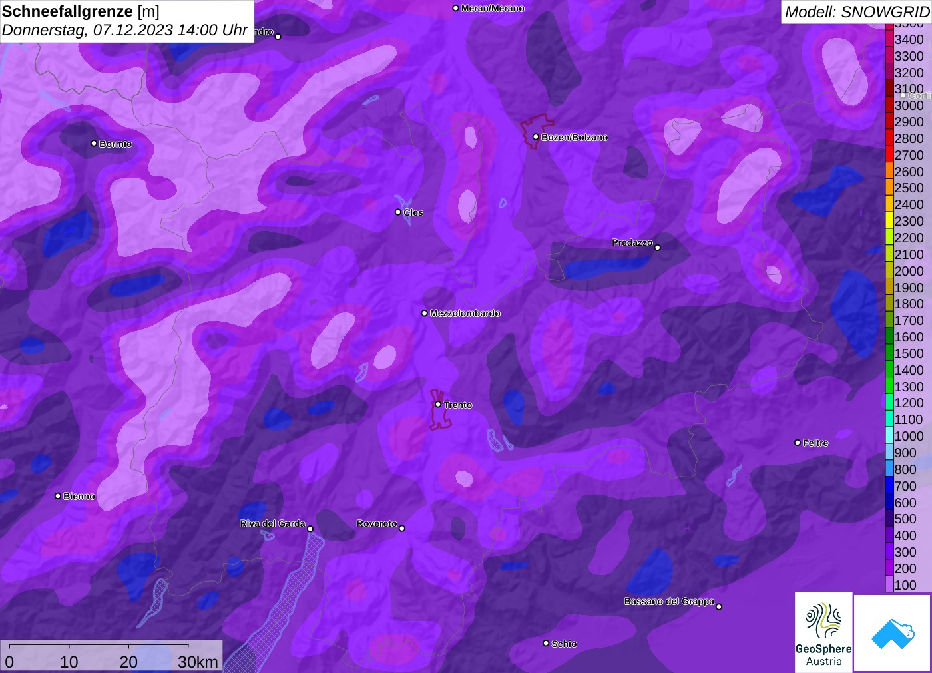932x673 pixels.
Task: Click the Schio location marker
Action: click(546, 643)
